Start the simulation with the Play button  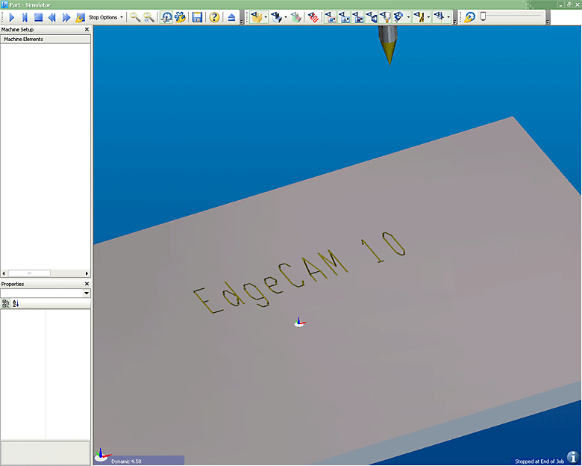(x=11, y=17)
